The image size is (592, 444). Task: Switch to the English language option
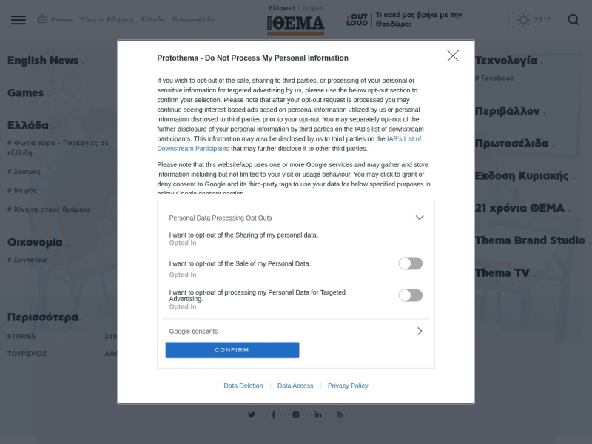tap(312, 8)
